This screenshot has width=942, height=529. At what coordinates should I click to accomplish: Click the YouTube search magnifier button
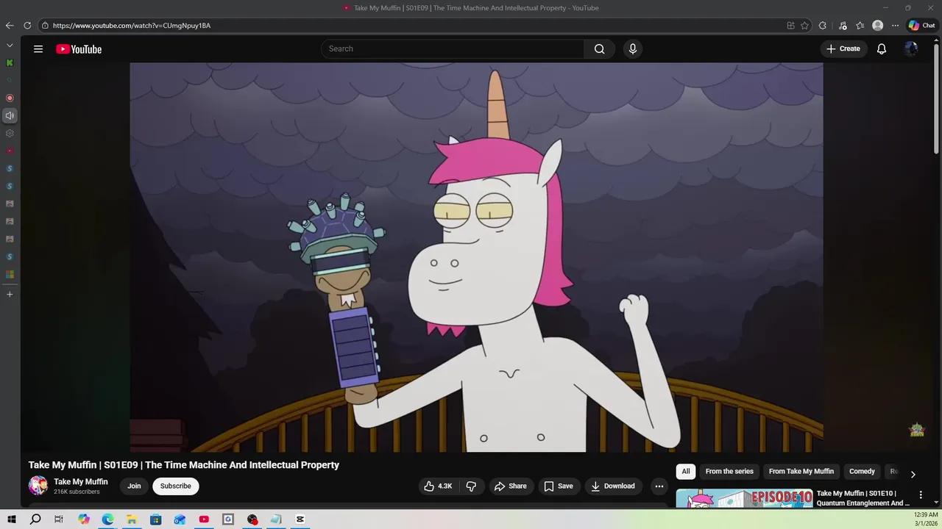(600, 49)
